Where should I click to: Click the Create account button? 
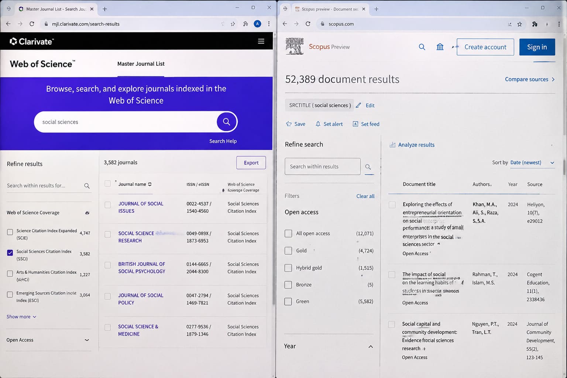click(485, 47)
